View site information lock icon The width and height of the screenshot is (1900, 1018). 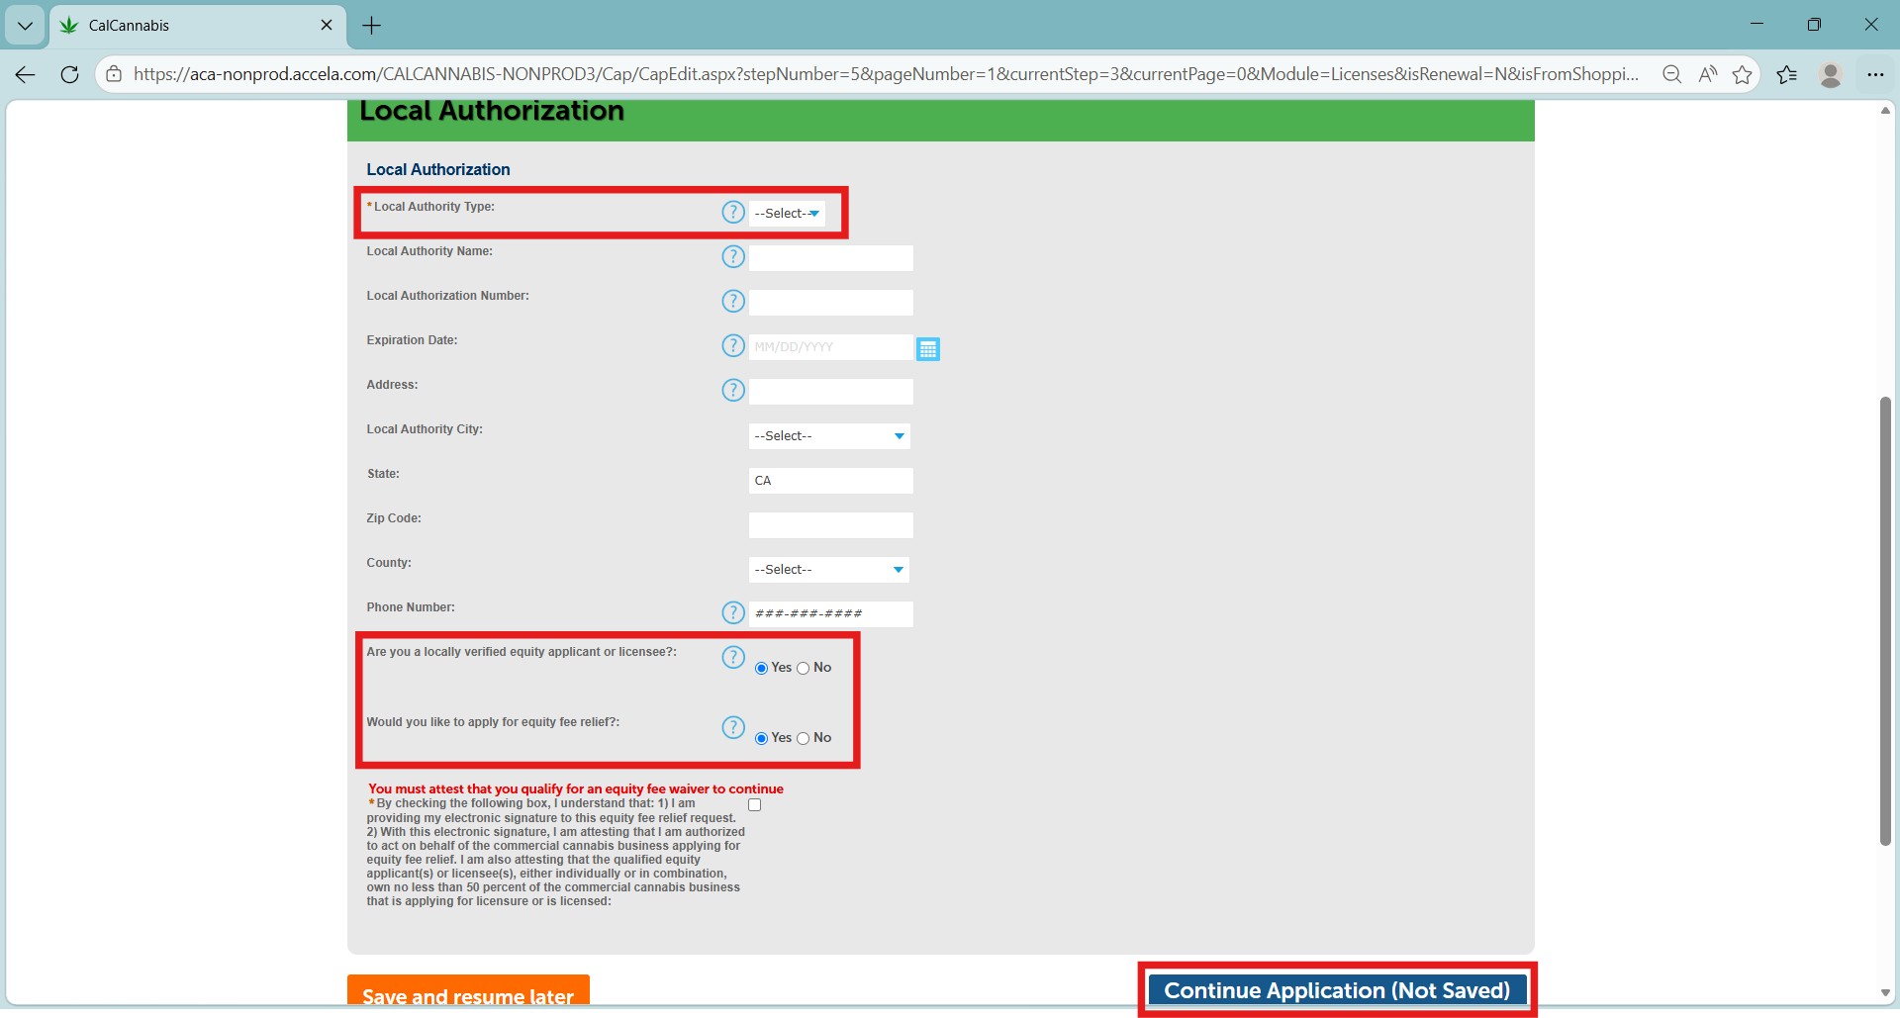click(x=114, y=74)
